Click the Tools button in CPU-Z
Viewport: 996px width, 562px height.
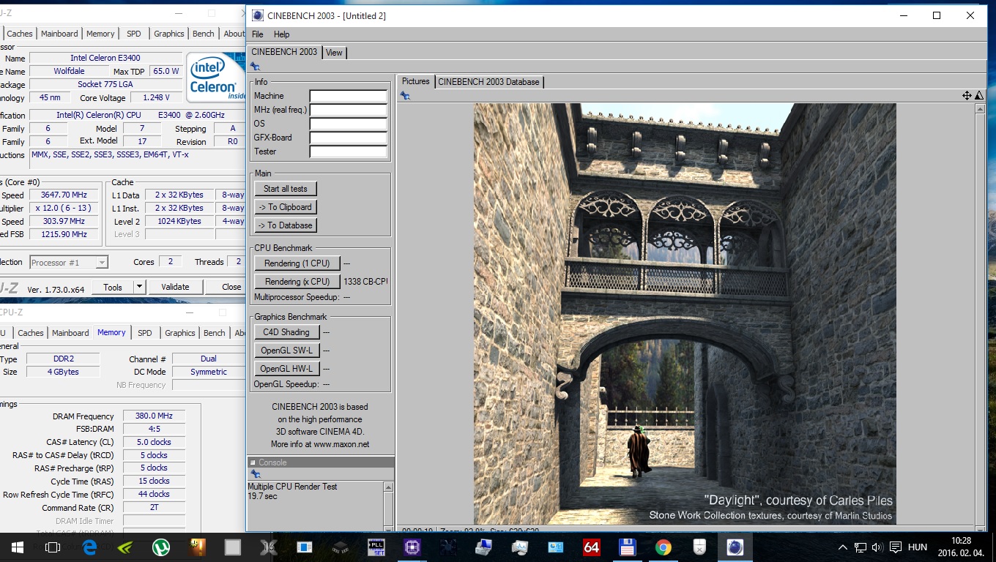(x=113, y=287)
